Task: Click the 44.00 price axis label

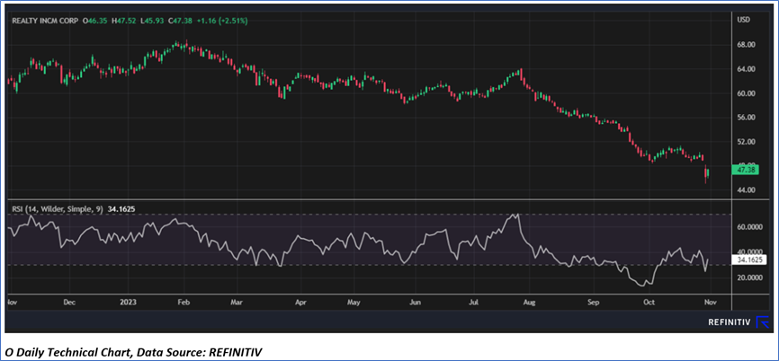Action: click(x=745, y=190)
